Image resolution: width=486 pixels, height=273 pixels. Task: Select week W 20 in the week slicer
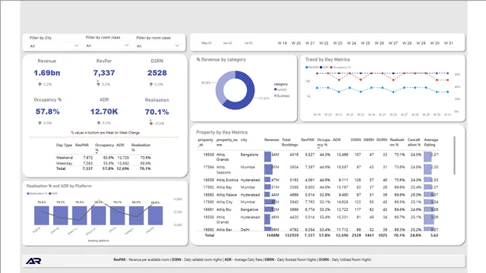coord(296,43)
